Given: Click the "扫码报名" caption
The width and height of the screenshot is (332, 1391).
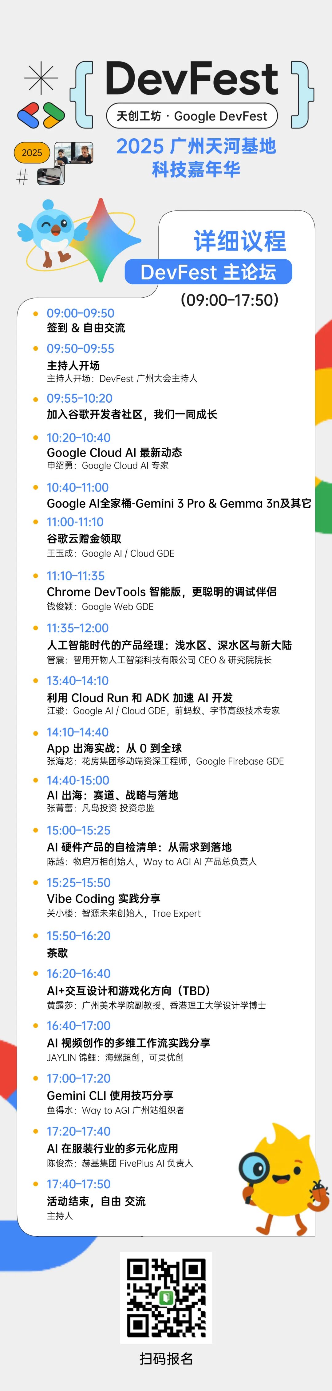Looking at the screenshot, I should [166, 1359].
